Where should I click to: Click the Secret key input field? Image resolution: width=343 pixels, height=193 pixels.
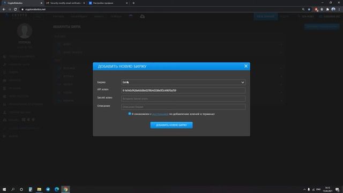(183, 99)
